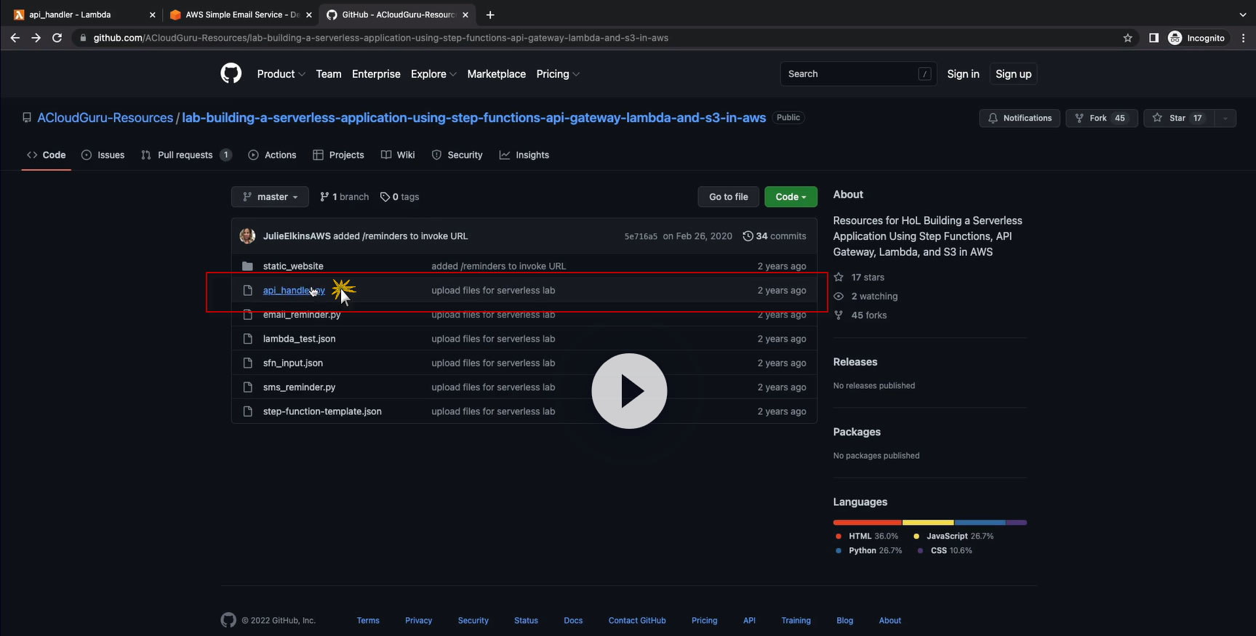Open the browser tab search chevron

[x=1242, y=15]
